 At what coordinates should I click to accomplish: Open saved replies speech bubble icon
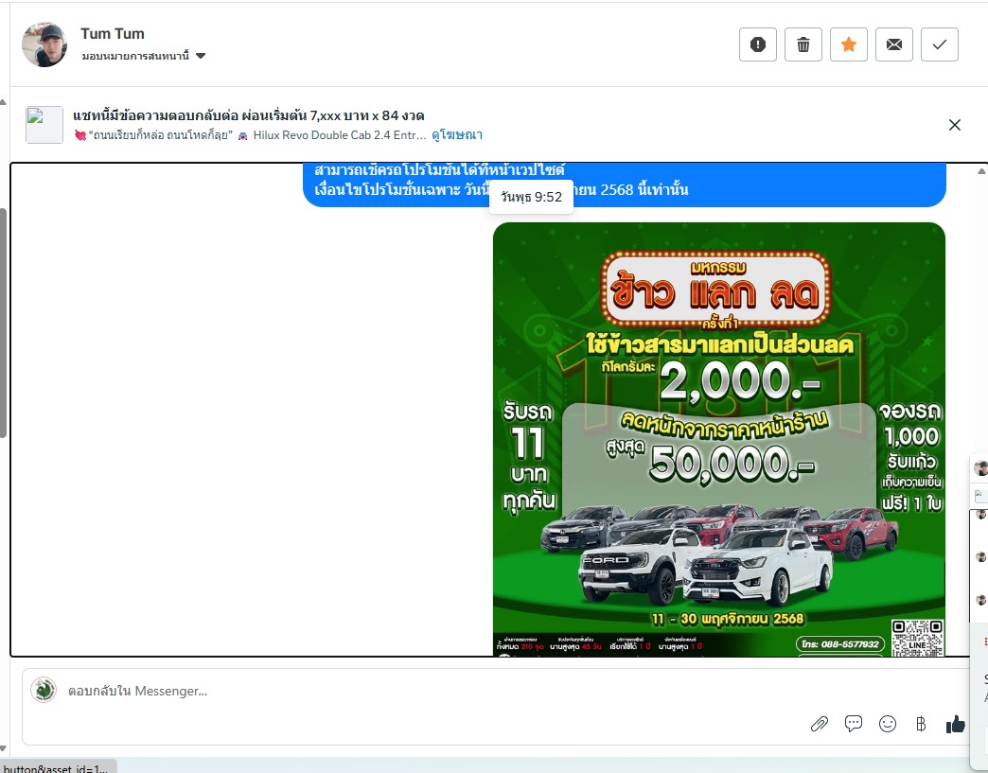(x=854, y=724)
